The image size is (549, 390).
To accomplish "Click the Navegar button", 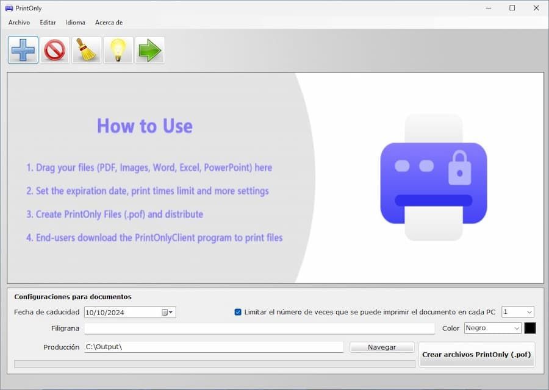I will (x=382, y=347).
